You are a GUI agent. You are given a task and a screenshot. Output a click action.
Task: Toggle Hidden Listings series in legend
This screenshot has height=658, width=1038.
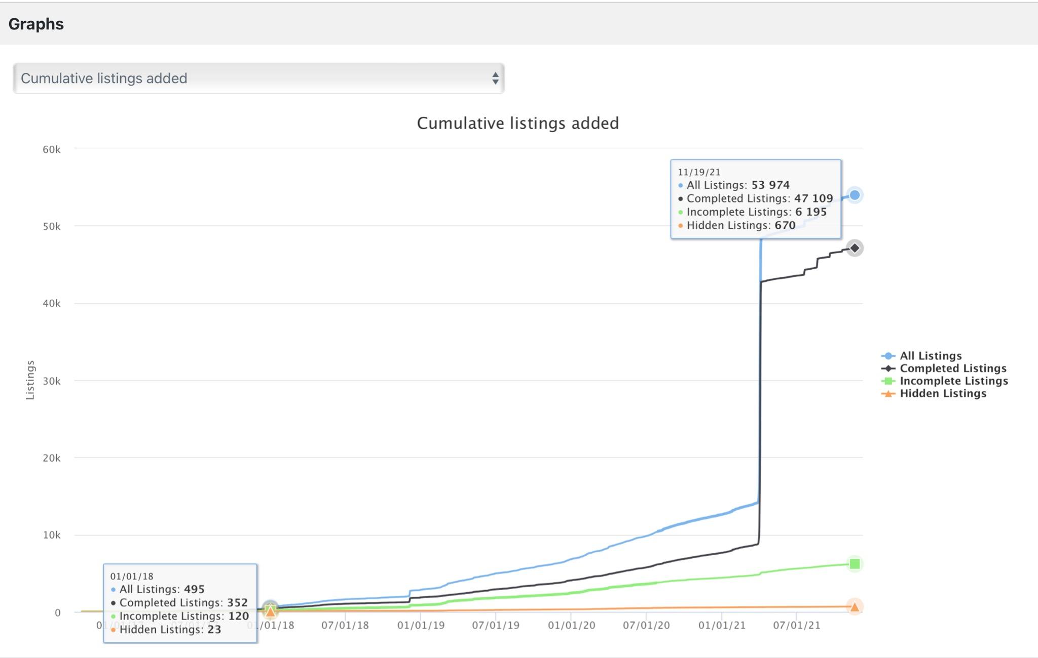(x=943, y=394)
